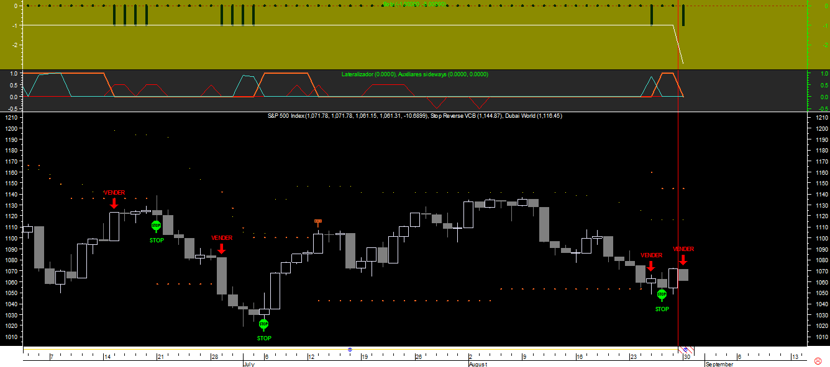Click the date label 14 on the axis
This screenshot has height=367, width=830.
[x=107, y=357]
